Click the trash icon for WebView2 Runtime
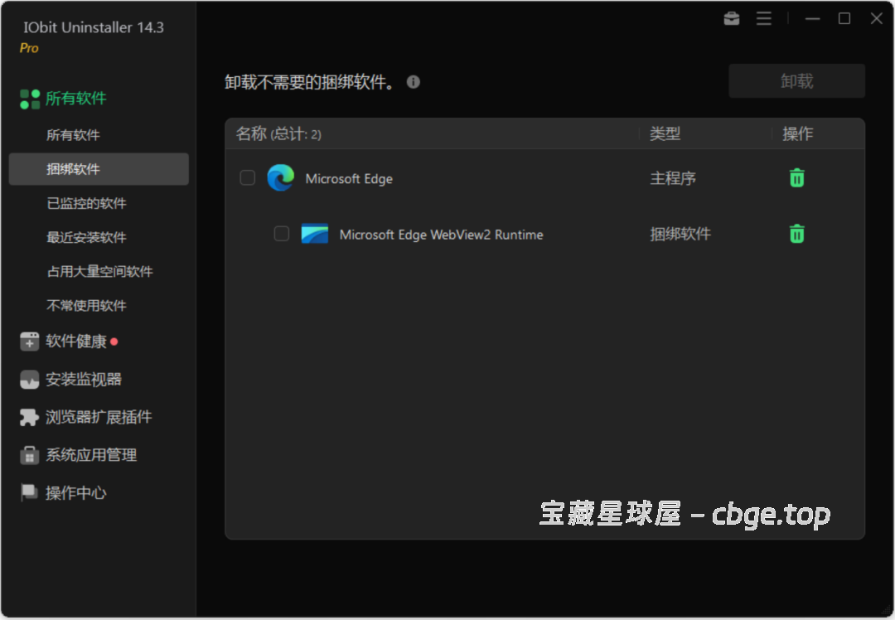The image size is (895, 620). pyautogui.click(x=796, y=234)
